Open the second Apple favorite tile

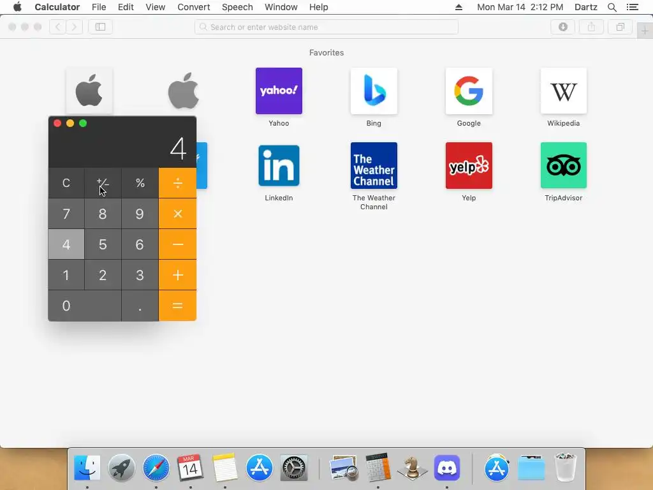(184, 91)
